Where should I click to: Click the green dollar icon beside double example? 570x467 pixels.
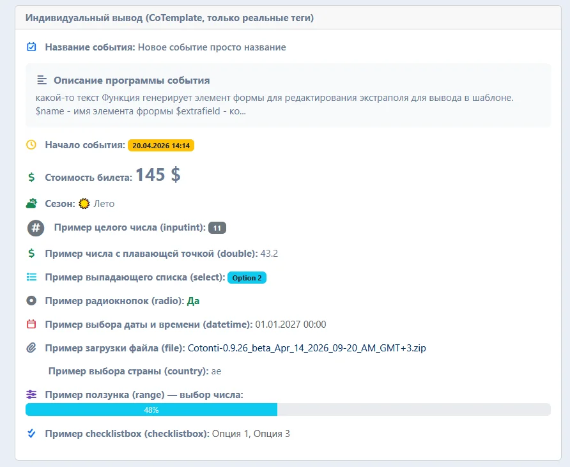click(31, 254)
